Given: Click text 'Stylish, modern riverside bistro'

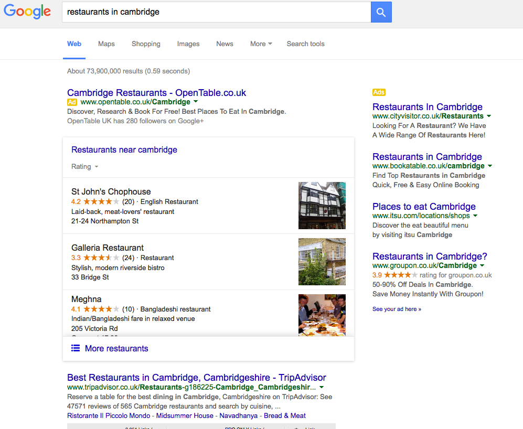Looking at the screenshot, I should pyautogui.click(x=118, y=267).
